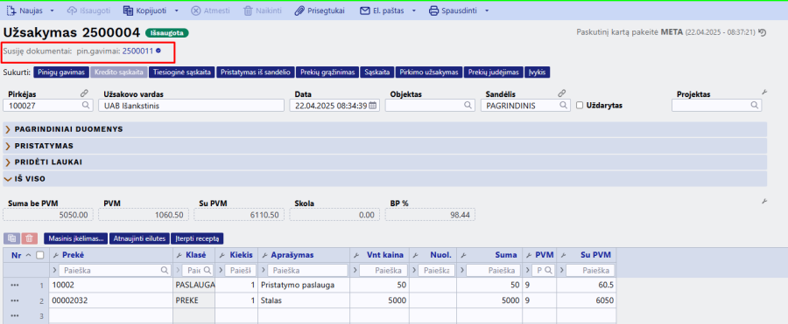Open the Prisegtukai paperclip attachments

320,10
